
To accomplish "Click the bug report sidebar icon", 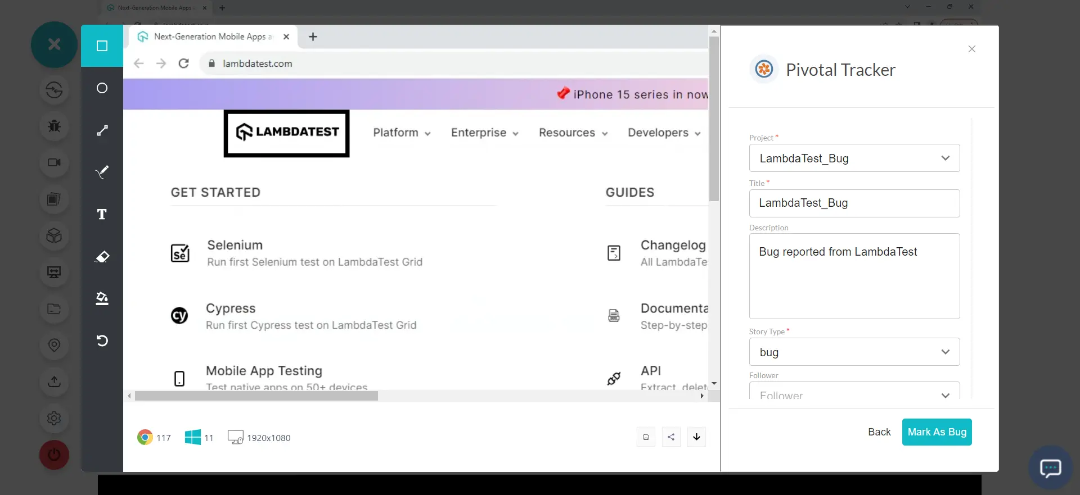I will (x=54, y=126).
